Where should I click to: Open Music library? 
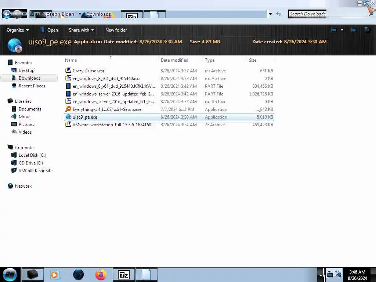coord(25,116)
